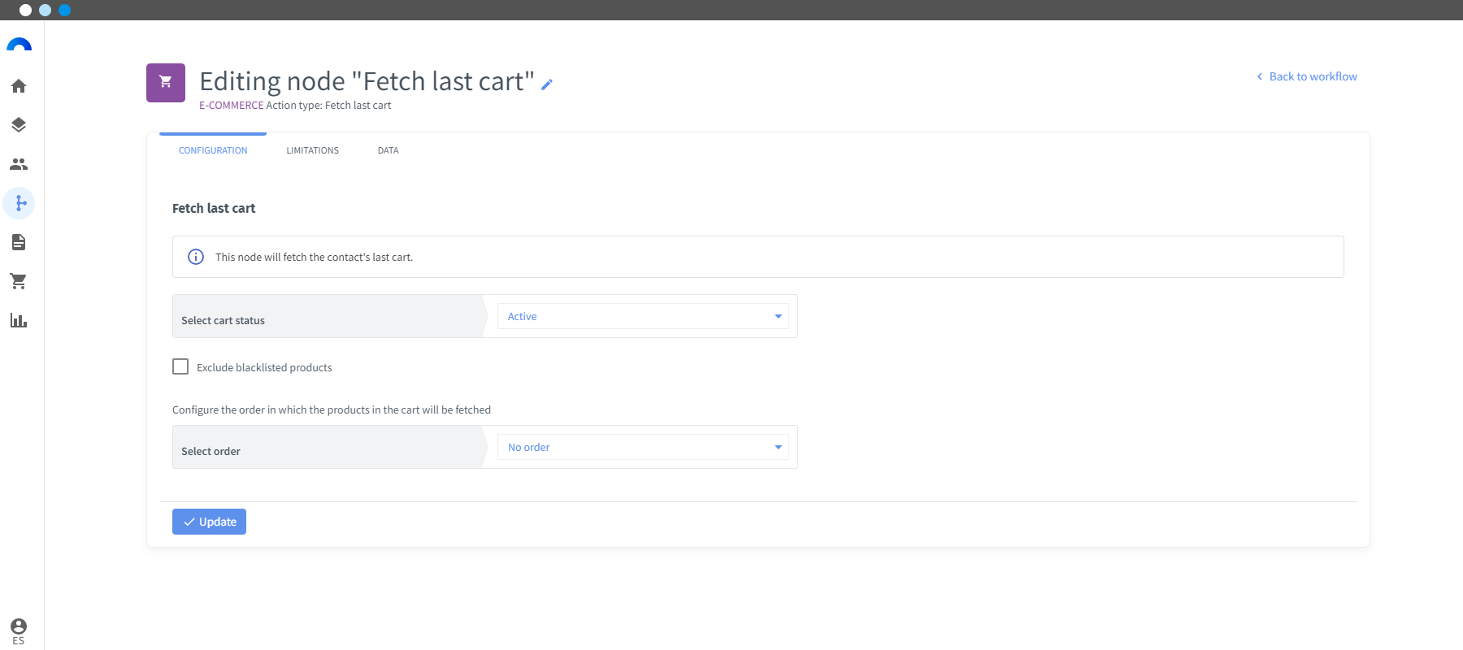Open the Select cart status dropdown

point(643,316)
